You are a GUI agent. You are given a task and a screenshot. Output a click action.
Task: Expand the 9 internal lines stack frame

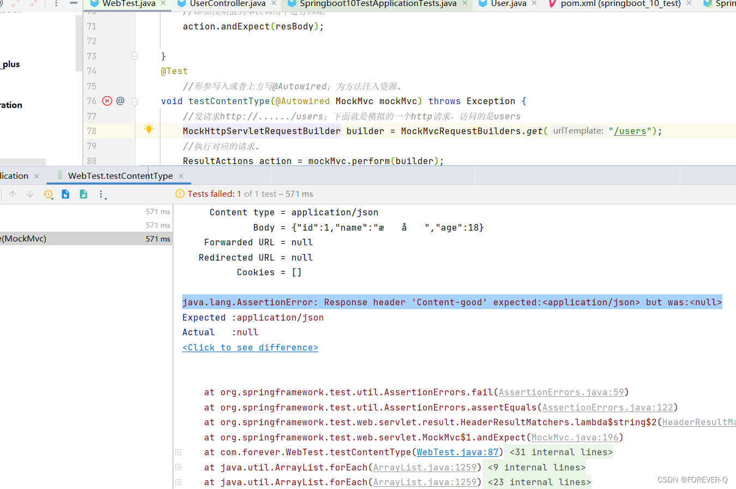[178, 467]
